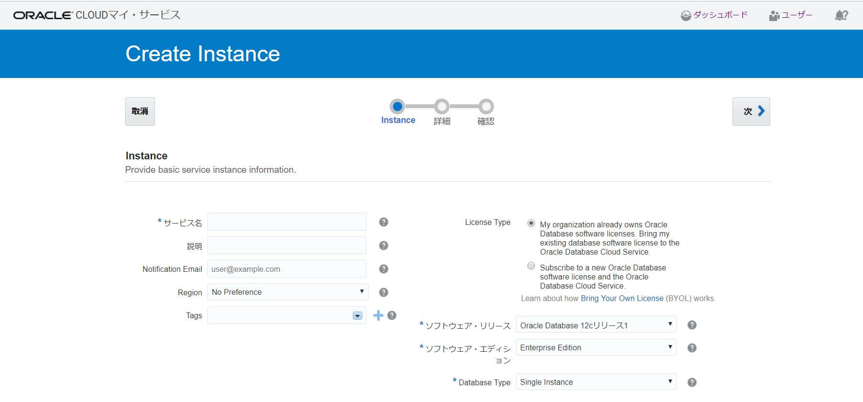
Task: Open the notifications bell help icon
Action: [x=841, y=15]
